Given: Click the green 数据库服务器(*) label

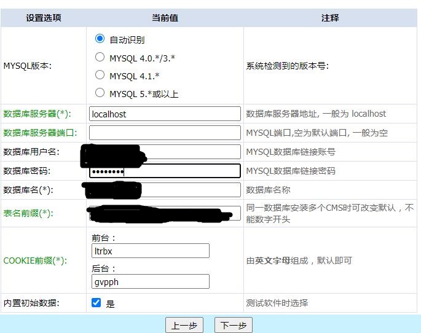Looking at the screenshot, I should (37, 114).
